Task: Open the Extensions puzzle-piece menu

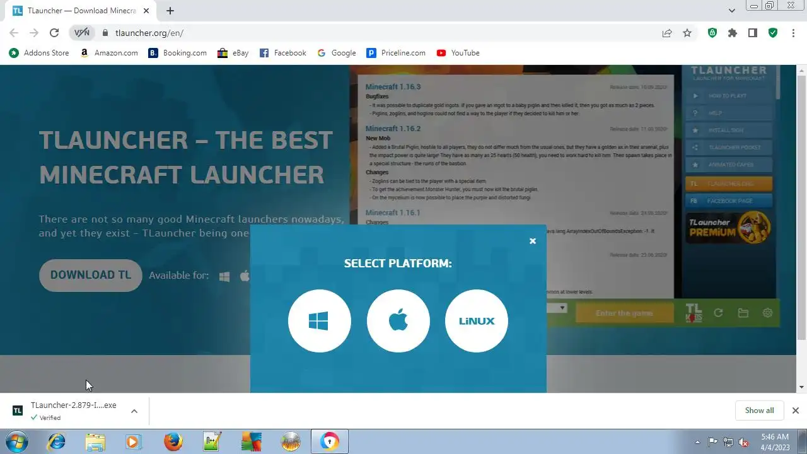Action: pos(733,33)
